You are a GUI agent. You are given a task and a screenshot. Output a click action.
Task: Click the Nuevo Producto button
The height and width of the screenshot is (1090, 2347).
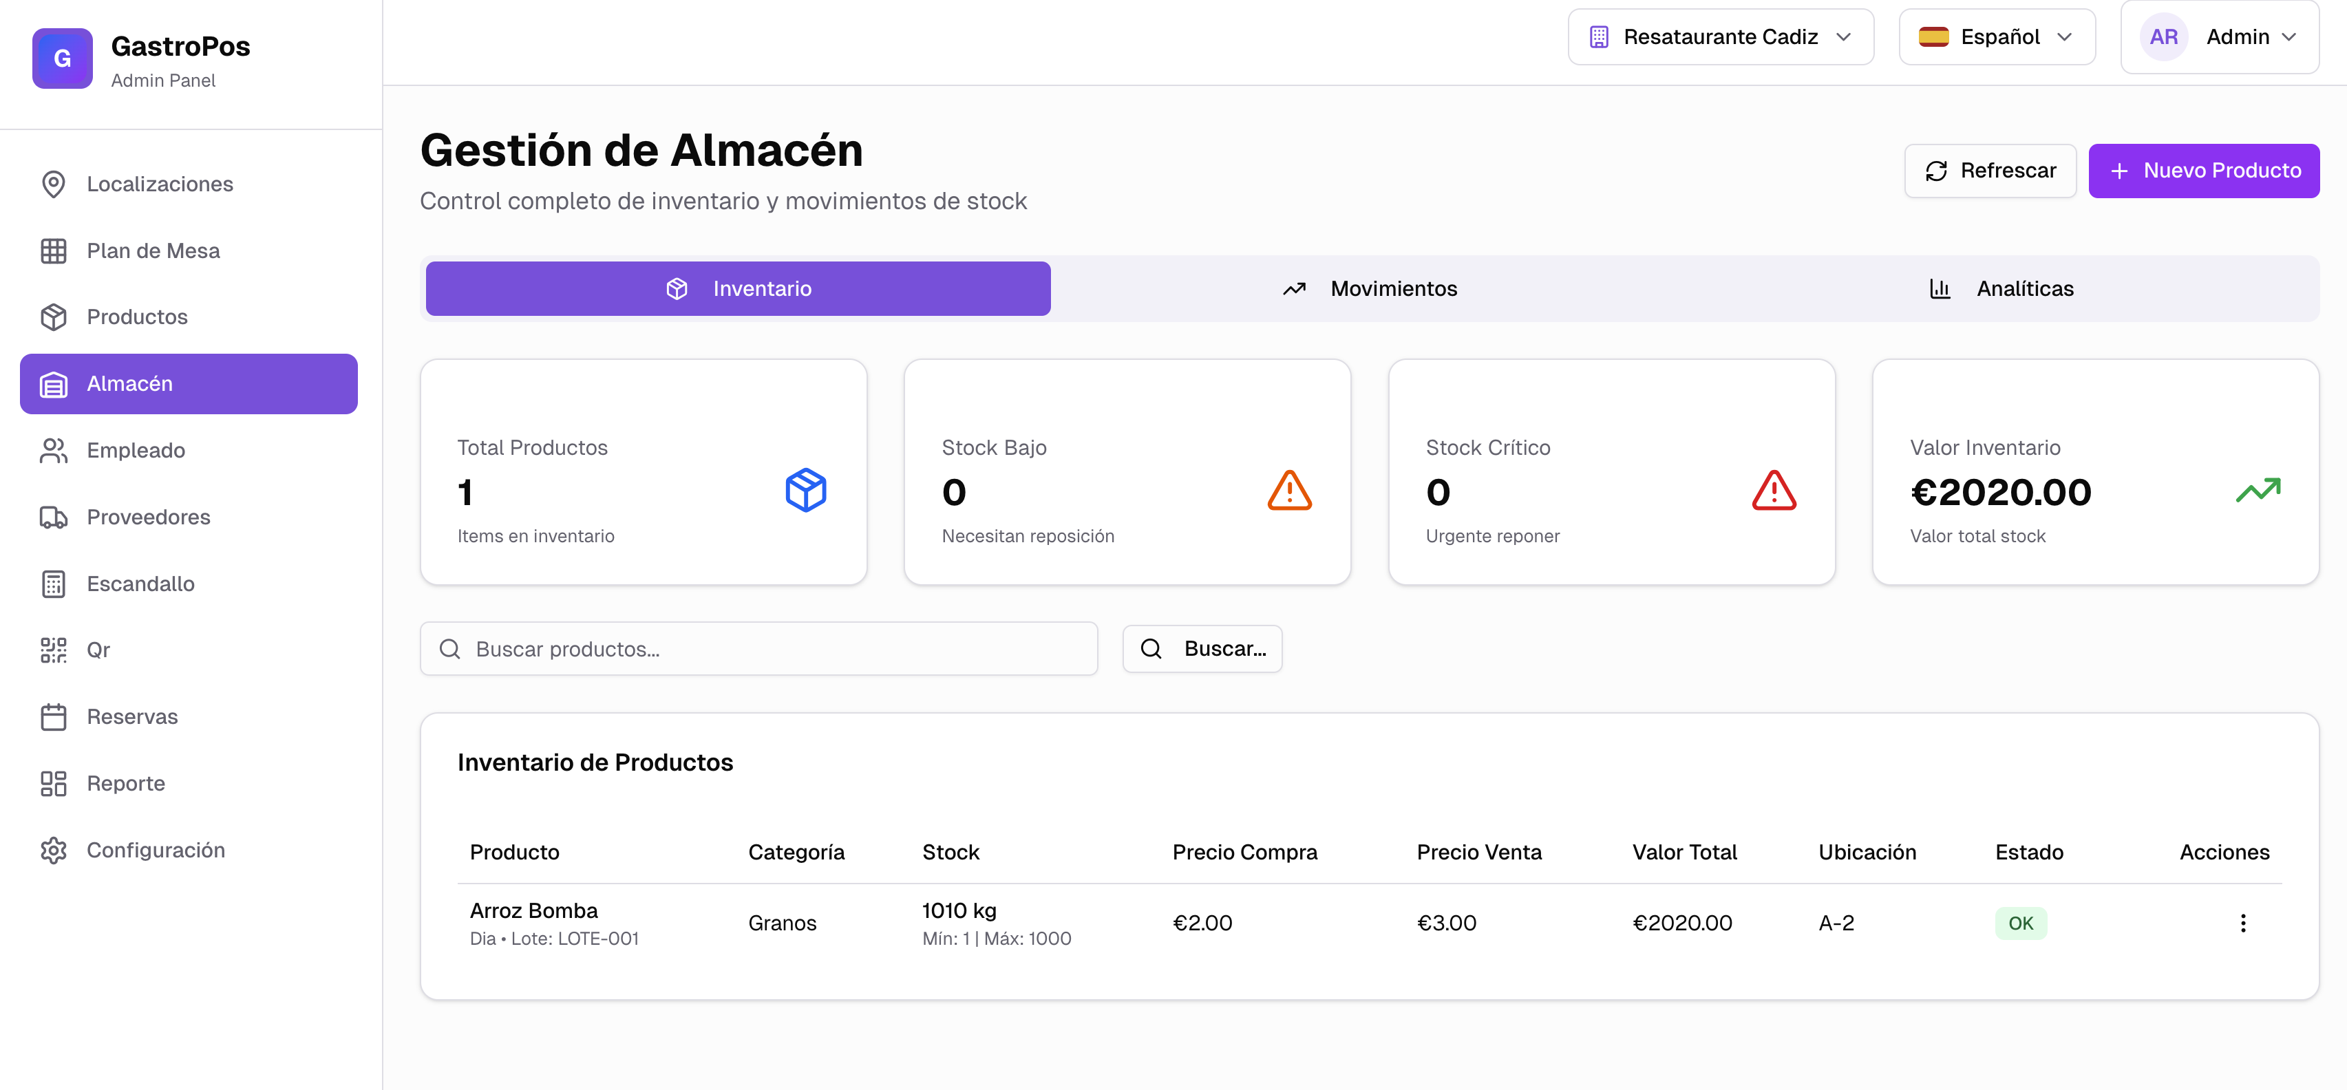(x=2203, y=171)
